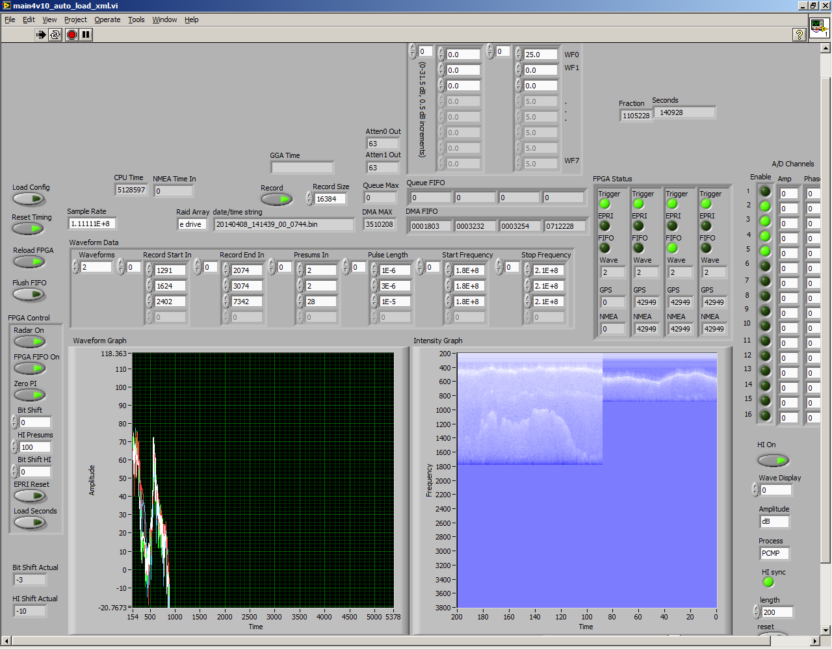
Task: Click the Pause toolbar icon
Action: [x=86, y=35]
